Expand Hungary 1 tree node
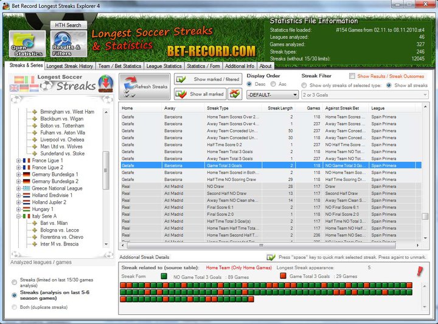This screenshot has height=324, width=438. [18, 209]
